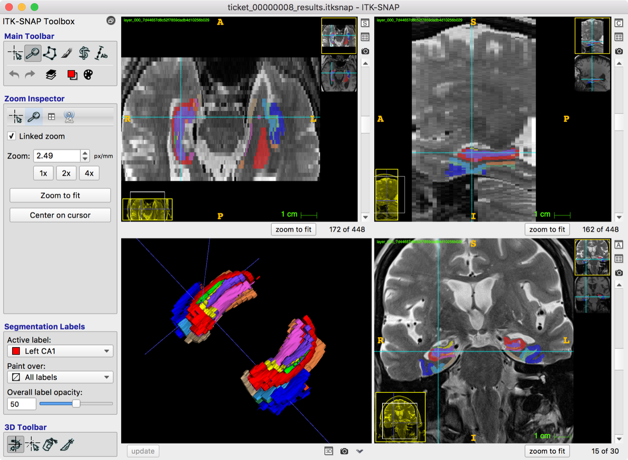Screen dimensions: 628x460
Task: Switch to the Synchronization inspector tab
Action: click(x=69, y=117)
